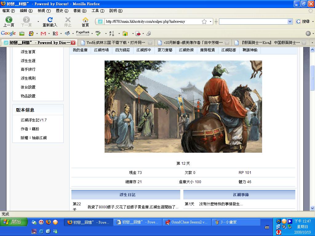315x236 pixels.
Task: Click the highlighter pen icon
Action: click(x=149, y=33)
